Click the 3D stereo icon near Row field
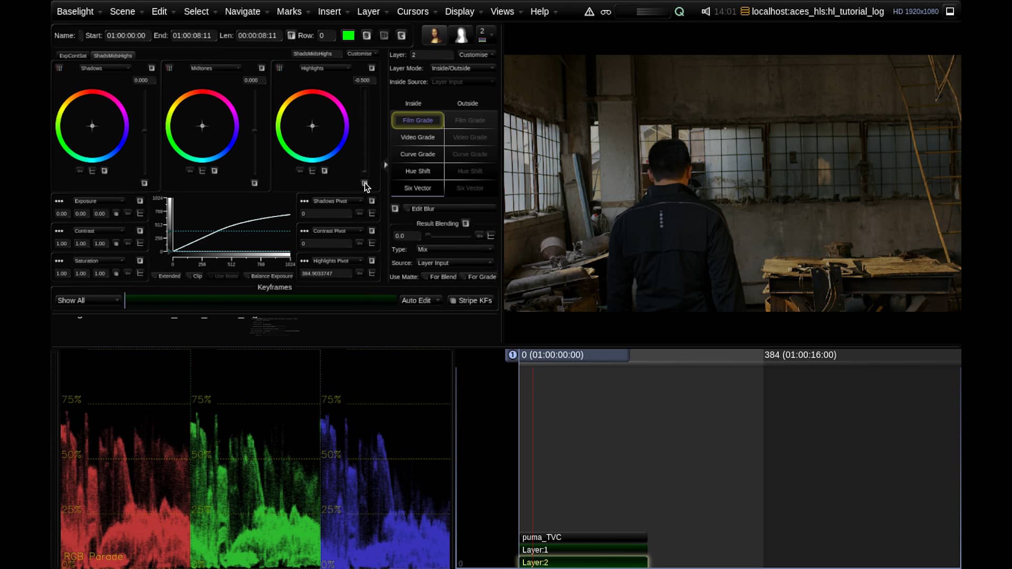 click(384, 35)
